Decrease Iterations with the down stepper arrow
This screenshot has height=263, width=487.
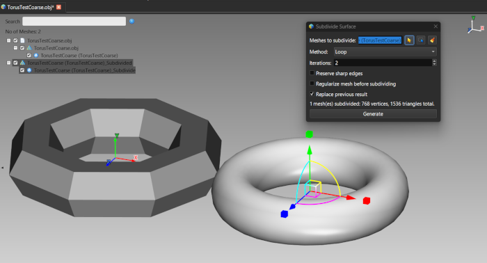point(434,64)
